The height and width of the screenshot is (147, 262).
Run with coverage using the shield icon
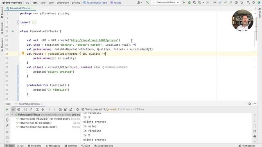tap(194, 2)
